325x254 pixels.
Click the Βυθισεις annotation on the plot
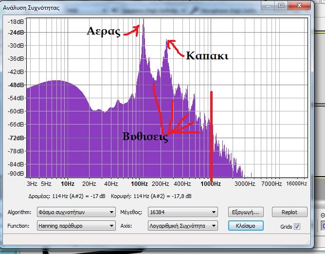(x=145, y=138)
